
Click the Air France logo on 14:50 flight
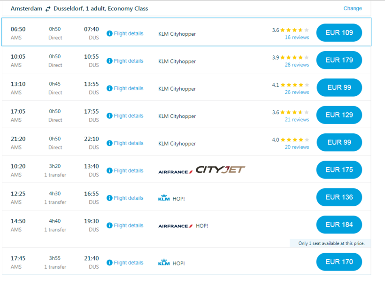click(x=176, y=226)
